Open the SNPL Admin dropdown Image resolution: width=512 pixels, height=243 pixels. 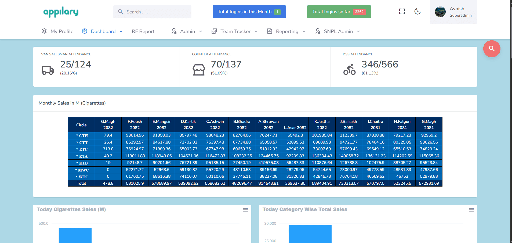[x=338, y=31]
